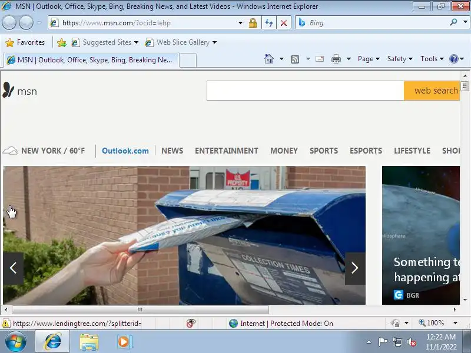Click the status bar security lock icon
The width and height of the screenshot is (471, 353).
coord(395,323)
